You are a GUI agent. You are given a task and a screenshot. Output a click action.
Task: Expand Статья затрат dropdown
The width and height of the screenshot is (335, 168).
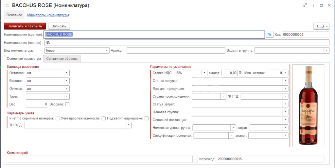pos(285,104)
